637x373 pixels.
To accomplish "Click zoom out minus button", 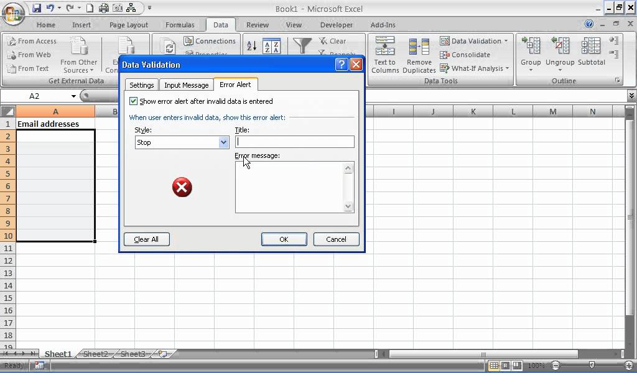I will tap(556, 366).
